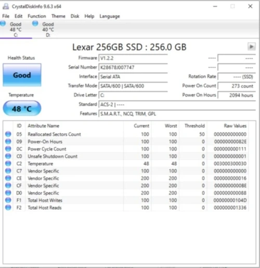Select the C: drive status orb
Viewport: 260px width, 268px height.
3,23
